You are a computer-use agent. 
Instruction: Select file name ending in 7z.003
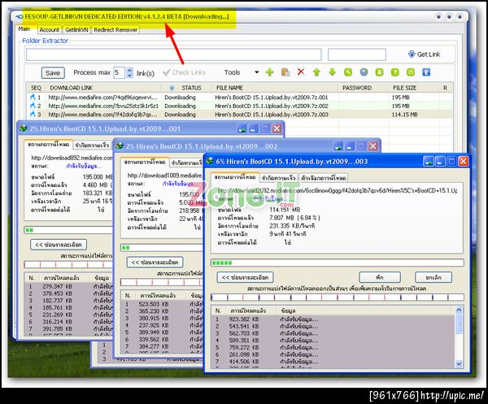tap(272, 115)
